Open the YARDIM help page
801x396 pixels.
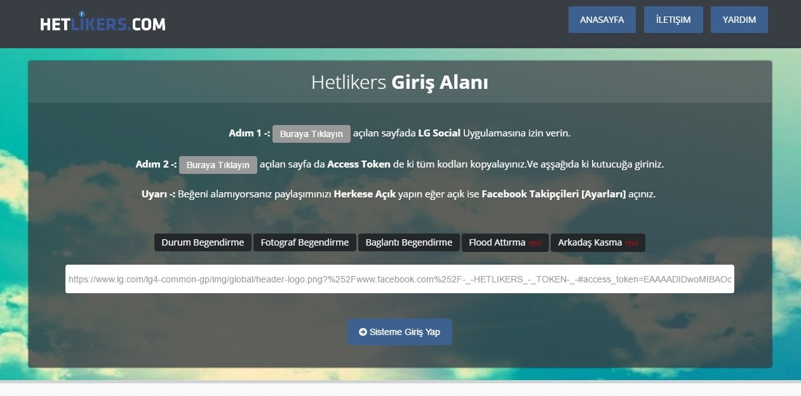point(739,20)
